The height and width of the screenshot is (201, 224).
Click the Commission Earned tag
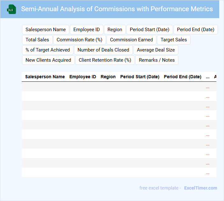click(131, 40)
